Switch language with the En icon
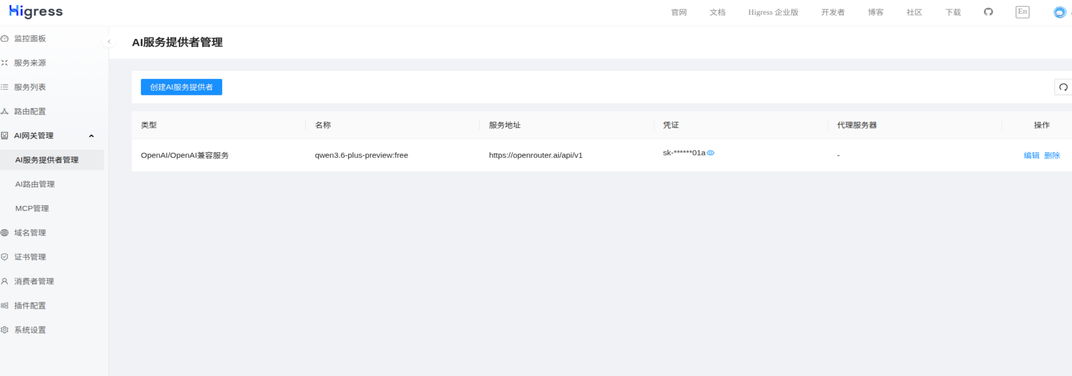 1022,12
